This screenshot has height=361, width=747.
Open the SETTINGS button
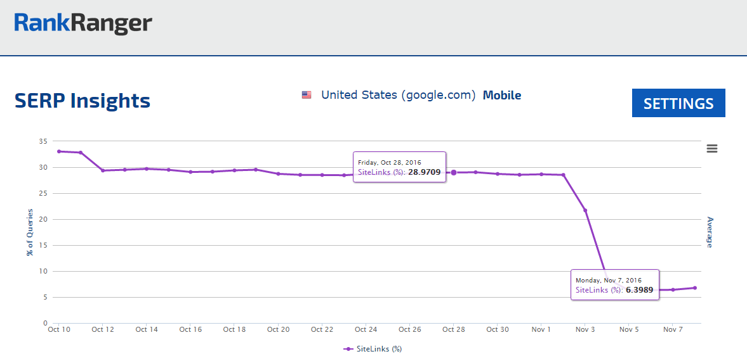[678, 103]
